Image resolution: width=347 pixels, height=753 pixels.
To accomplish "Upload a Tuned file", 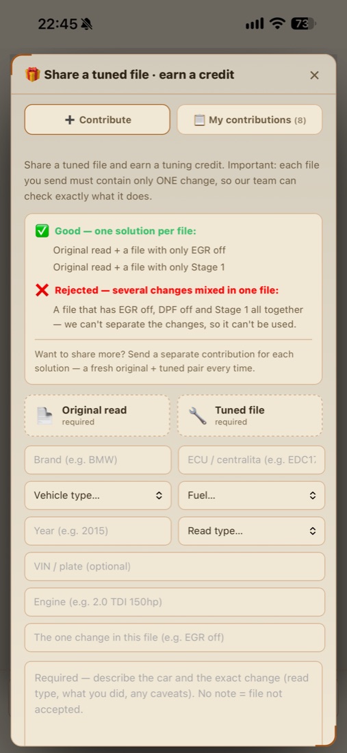I will pyautogui.click(x=250, y=416).
